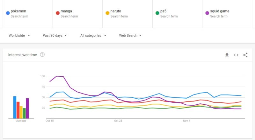Download the Interest over time chart data
Image resolution: width=255 pixels, height=140 pixels.
click(x=227, y=55)
